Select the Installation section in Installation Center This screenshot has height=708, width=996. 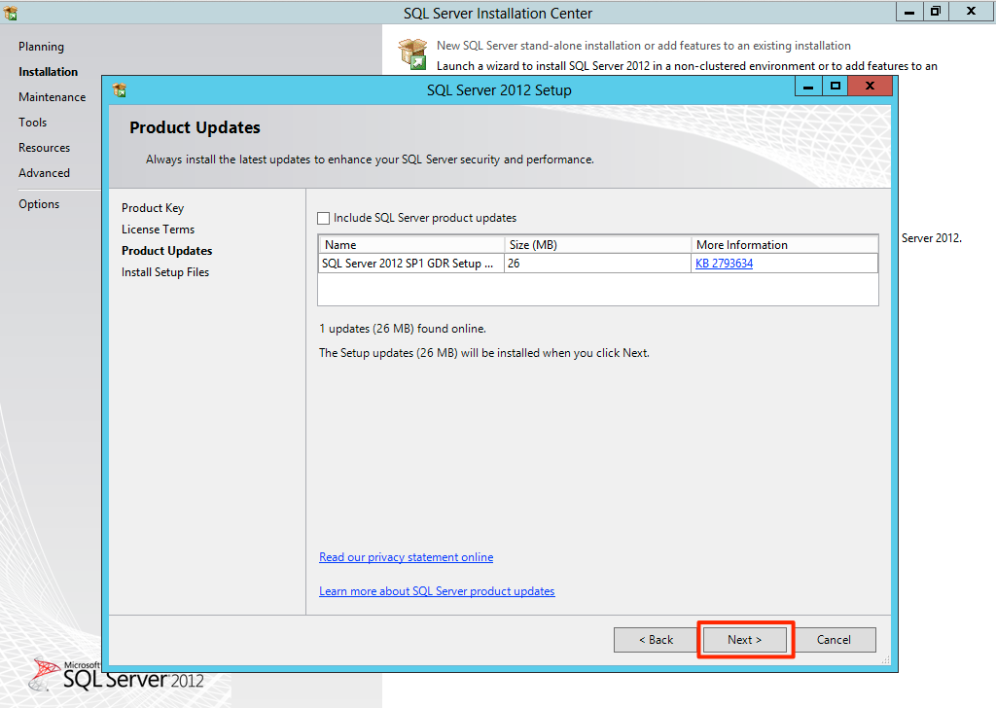[x=49, y=72]
